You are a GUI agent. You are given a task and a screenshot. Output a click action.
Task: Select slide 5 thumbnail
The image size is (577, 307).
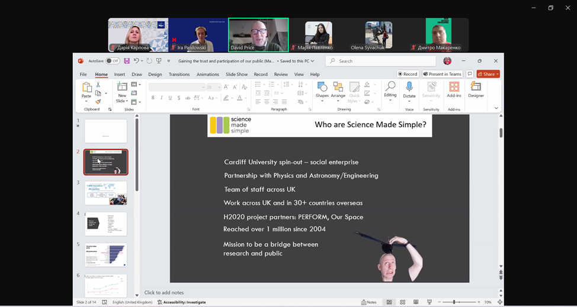[105, 255]
